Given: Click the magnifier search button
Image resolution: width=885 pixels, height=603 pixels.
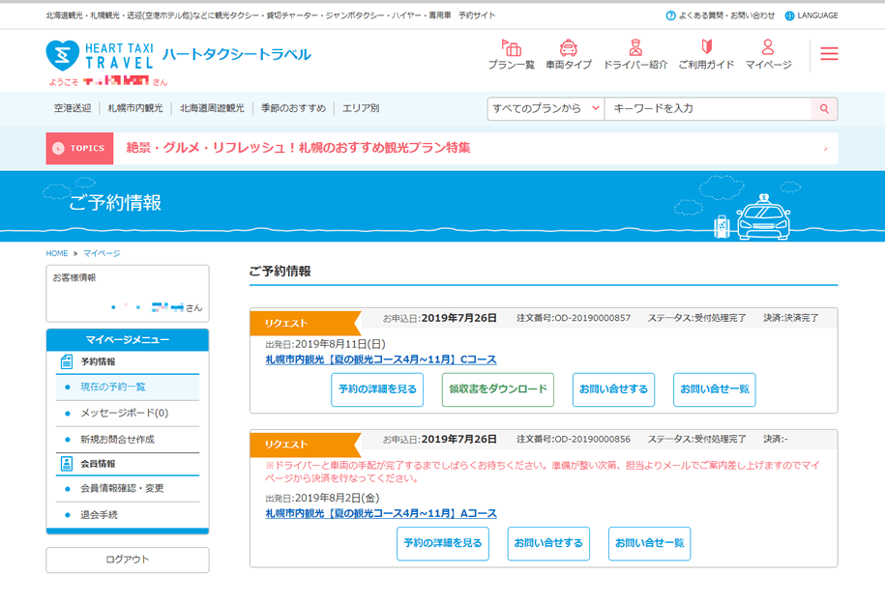Looking at the screenshot, I should point(824,109).
